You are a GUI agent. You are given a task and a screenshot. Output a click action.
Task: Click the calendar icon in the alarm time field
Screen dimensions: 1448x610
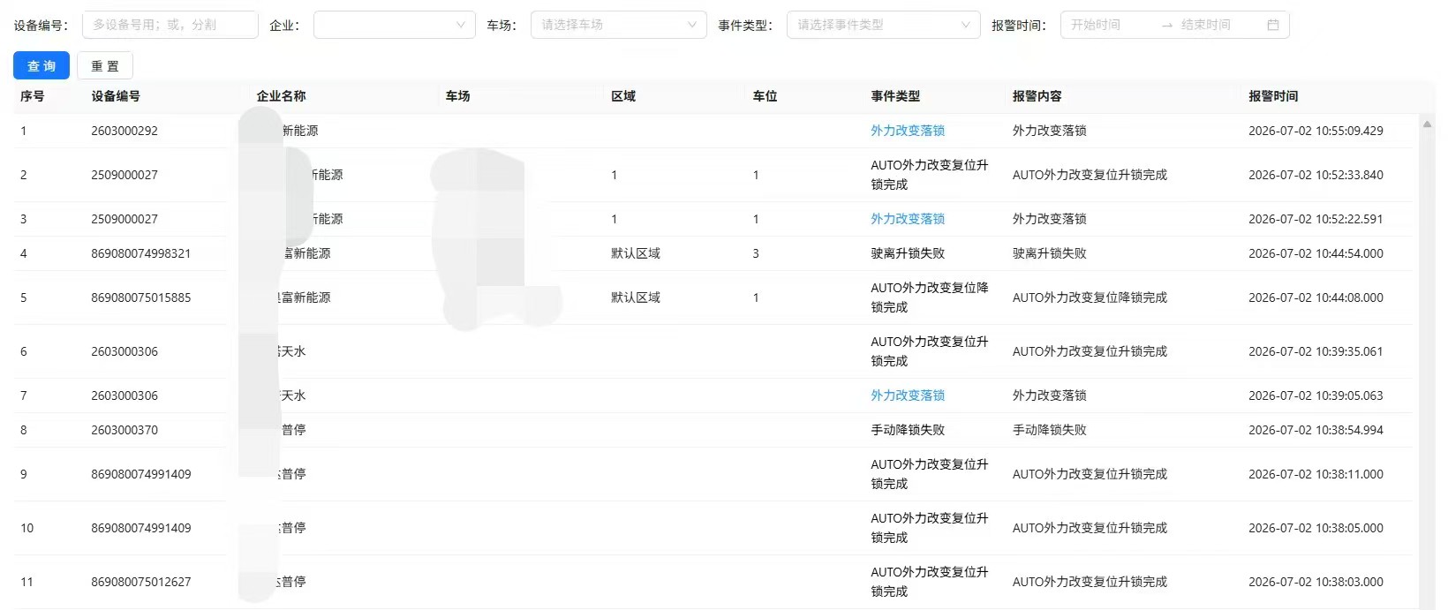coord(1272,25)
